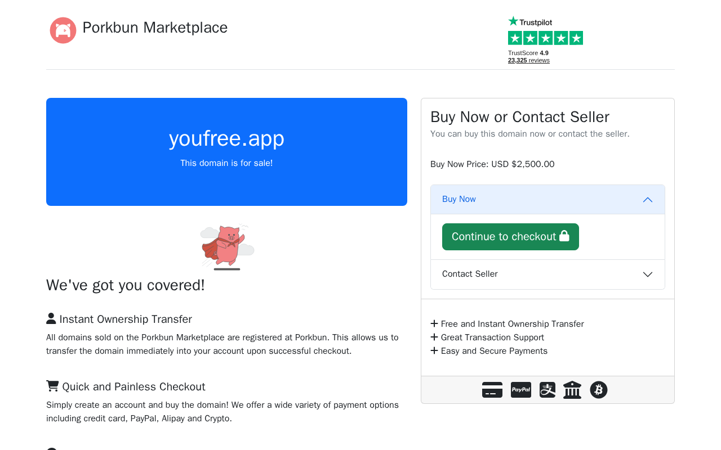The height and width of the screenshot is (450, 721).
Task: Click the person icon beside Instant Ownership Transfer
Action: (x=51, y=319)
